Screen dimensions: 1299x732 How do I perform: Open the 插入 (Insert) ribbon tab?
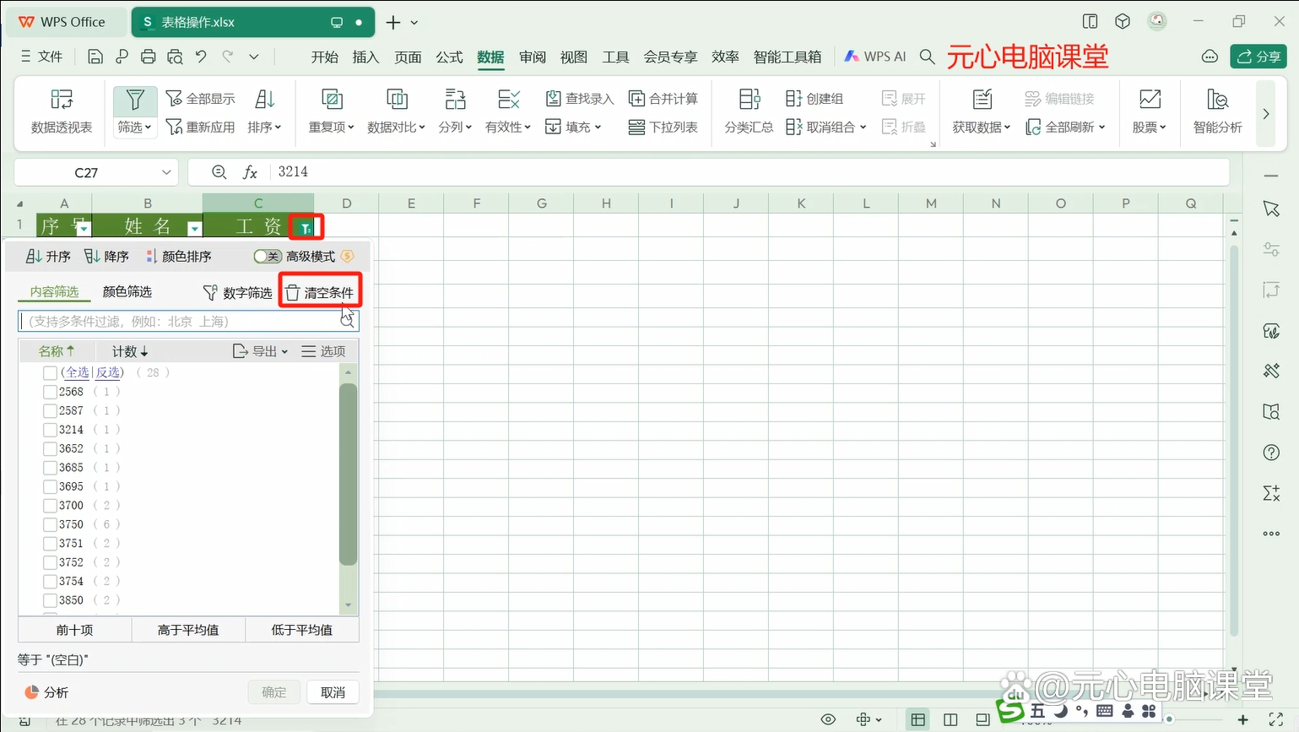point(365,57)
